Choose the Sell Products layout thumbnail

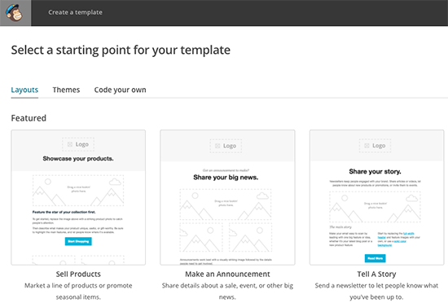pyautogui.click(x=78, y=197)
